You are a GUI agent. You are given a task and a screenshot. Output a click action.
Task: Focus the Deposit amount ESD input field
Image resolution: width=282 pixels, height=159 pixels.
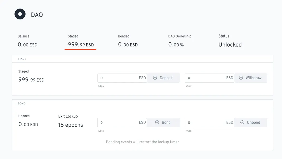coord(122,78)
